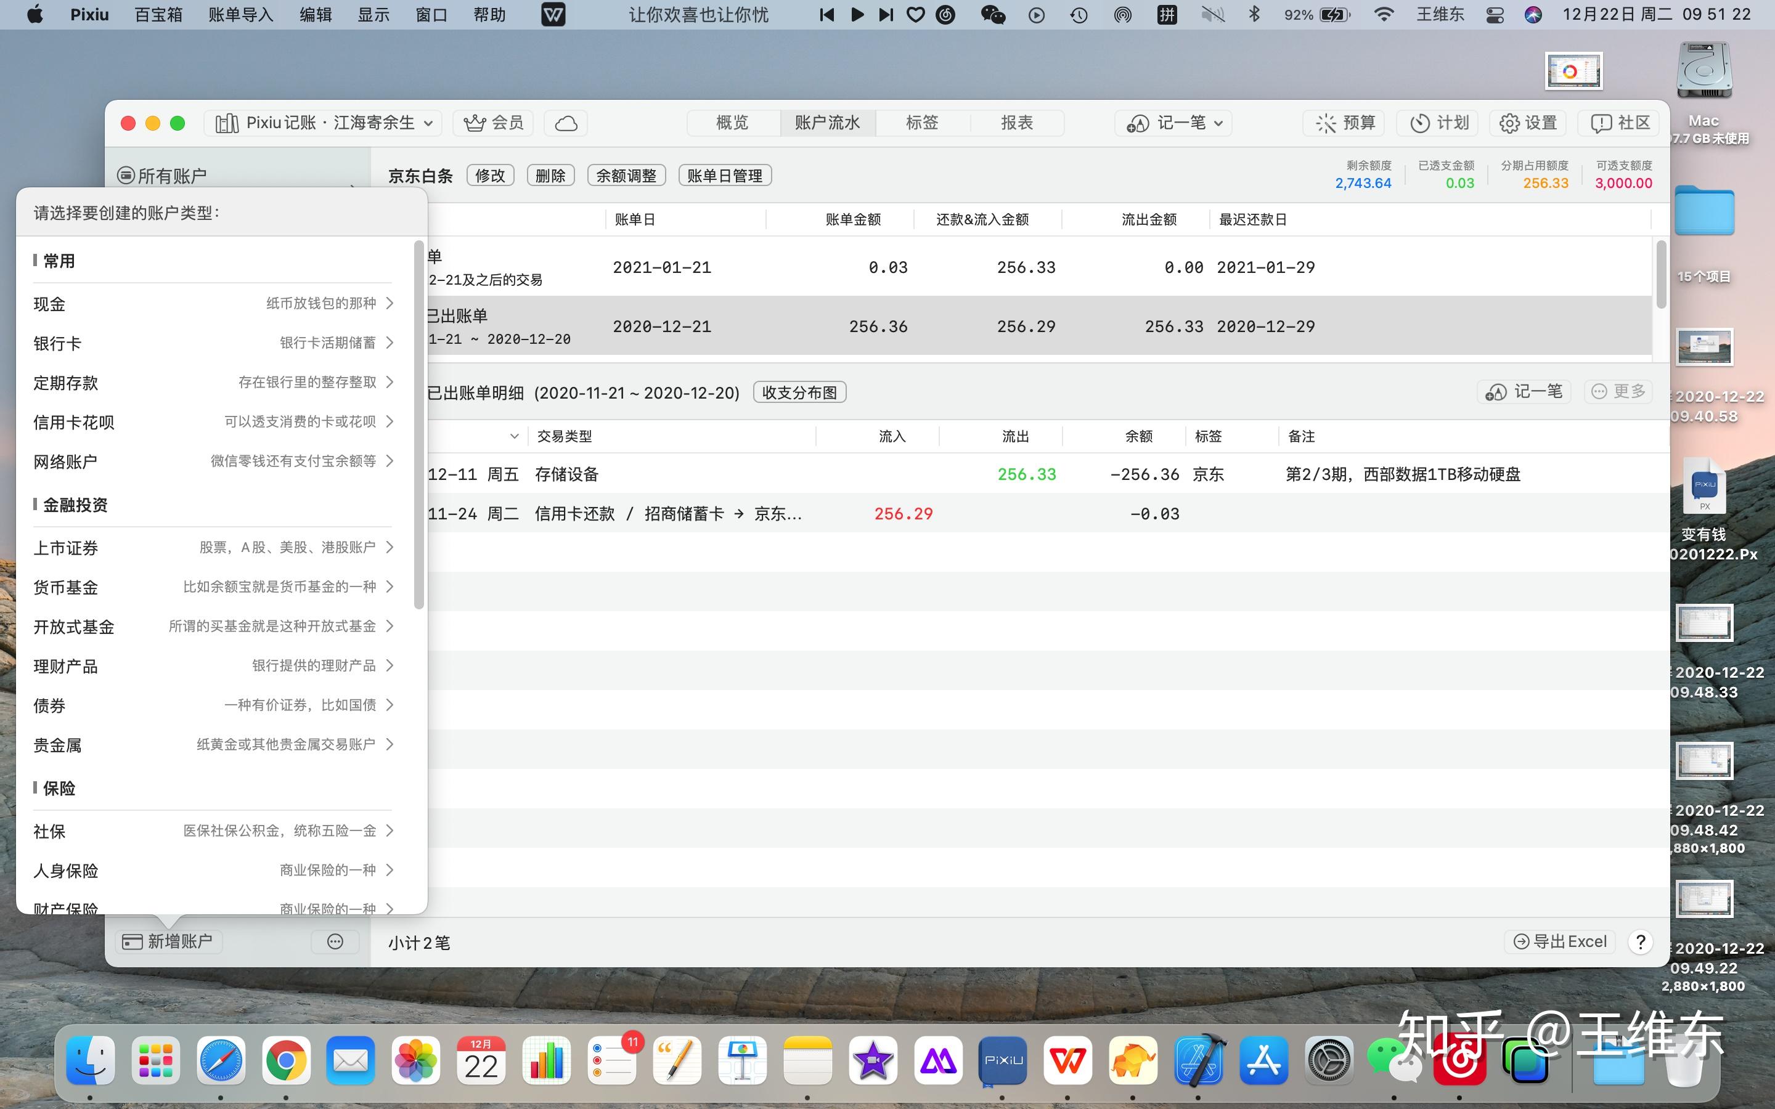Select 货币基金 account type
Viewport: 1775px width, 1109px height.
click(x=213, y=588)
